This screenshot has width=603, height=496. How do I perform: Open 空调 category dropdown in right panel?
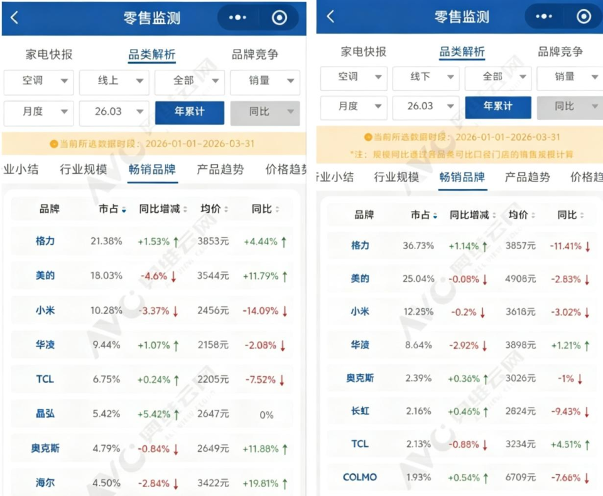[354, 78]
